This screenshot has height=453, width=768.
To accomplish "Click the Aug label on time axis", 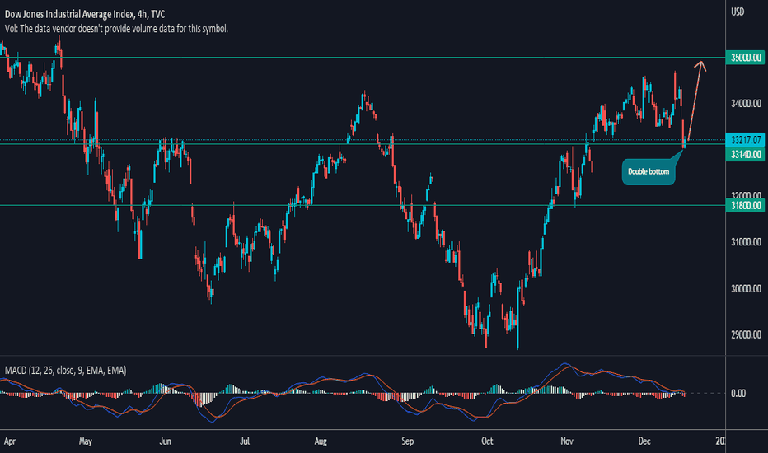I will [321, 441].
